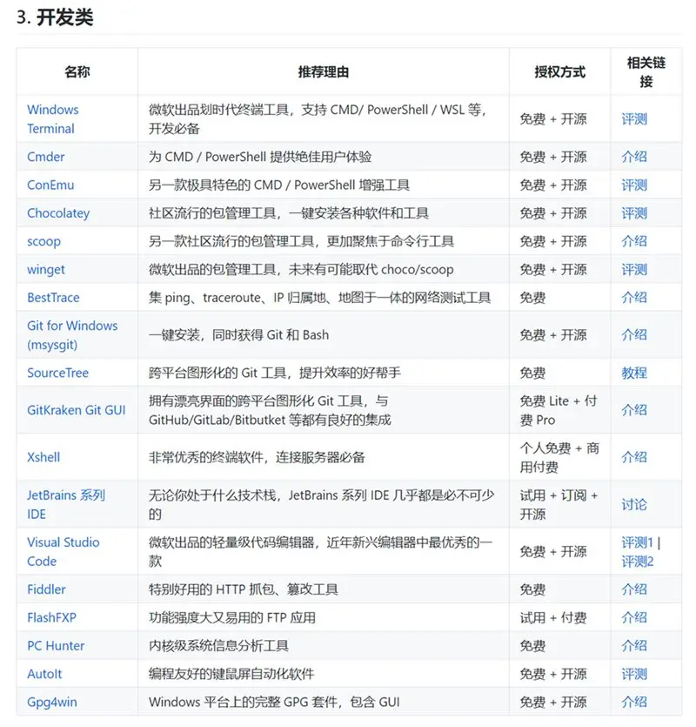Click 评测 link in AutoIt row

pyautogui.click(x=634, y=674)
